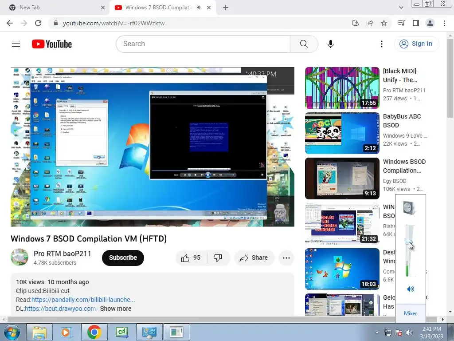Open the Mixer link
Viewport: 454px width, 341px height.
[x=410, y=313]
